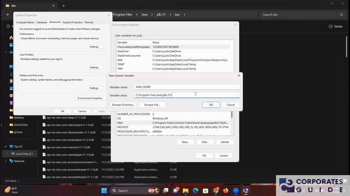
Task: Open Firefox from the taskbar
Action: coord(226,191)
